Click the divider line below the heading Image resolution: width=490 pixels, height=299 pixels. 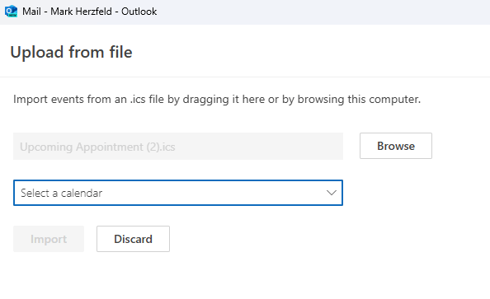click(x=245, y=77)
